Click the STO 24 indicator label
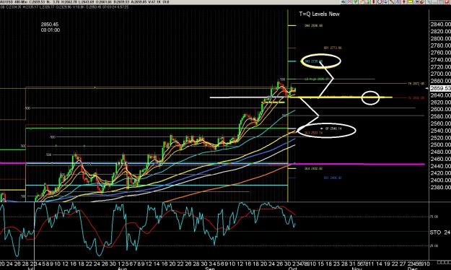 tap(440, 232)
